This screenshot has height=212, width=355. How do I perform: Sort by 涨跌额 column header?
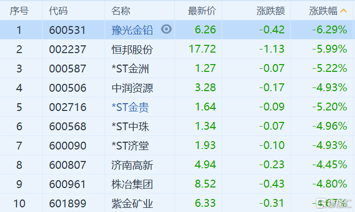click(x=271, y=10)
